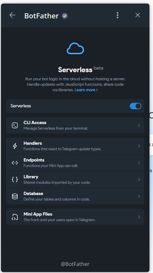153x273 pixels.
Task: Click 'Define your tables and columns in code.'
Action: tap(57, 199)
